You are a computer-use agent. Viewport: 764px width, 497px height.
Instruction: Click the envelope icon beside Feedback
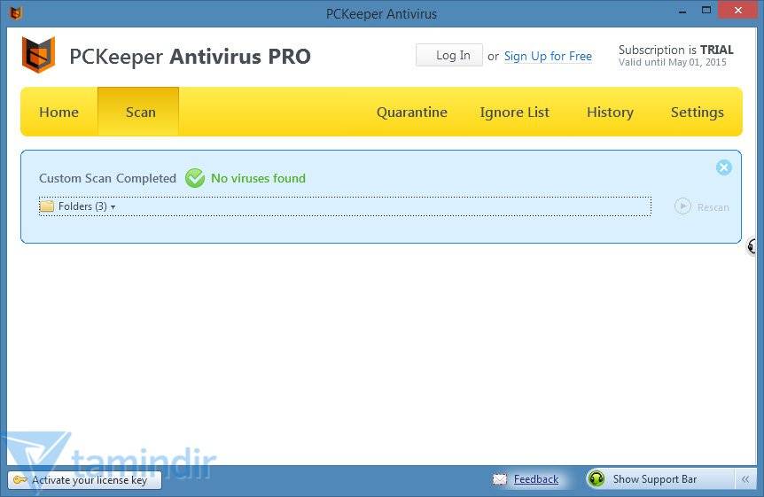point(501,479)
